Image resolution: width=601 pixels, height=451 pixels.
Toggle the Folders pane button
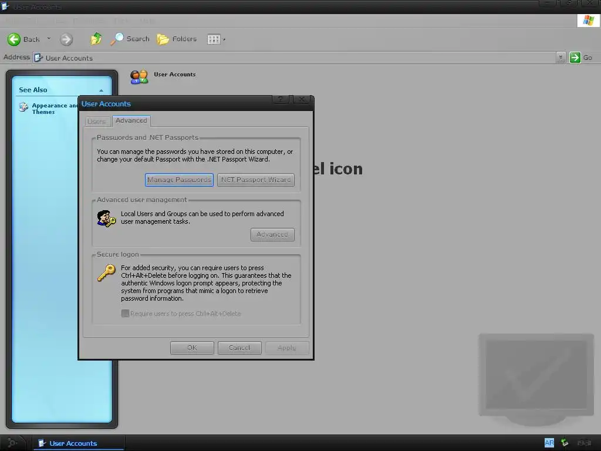tap(177, 39)
